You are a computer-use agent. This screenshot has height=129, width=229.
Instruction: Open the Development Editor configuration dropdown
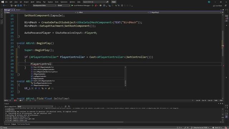coord(45,6)
